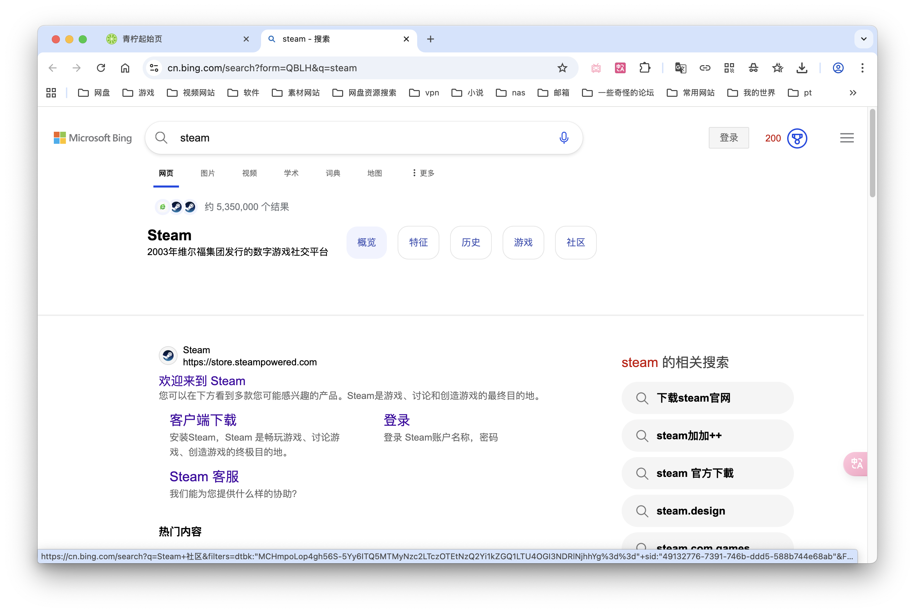This screenshot has width=915, height=613.
Task: Select the 社区 filter chip for Steam
Action: click(575, 242)
